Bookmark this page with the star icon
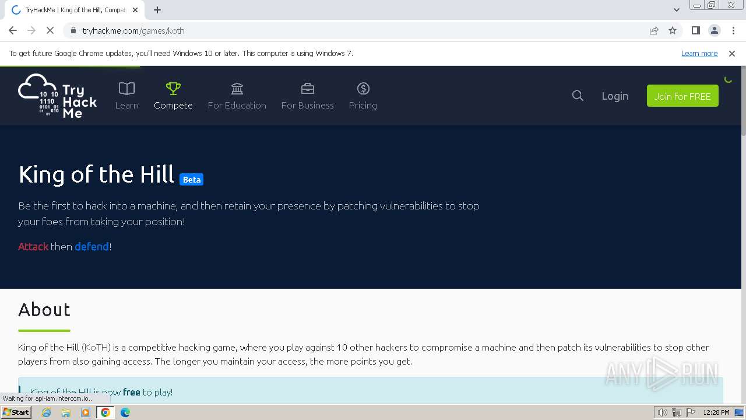This screenshot has width=746, height=420. coord(673,30)
